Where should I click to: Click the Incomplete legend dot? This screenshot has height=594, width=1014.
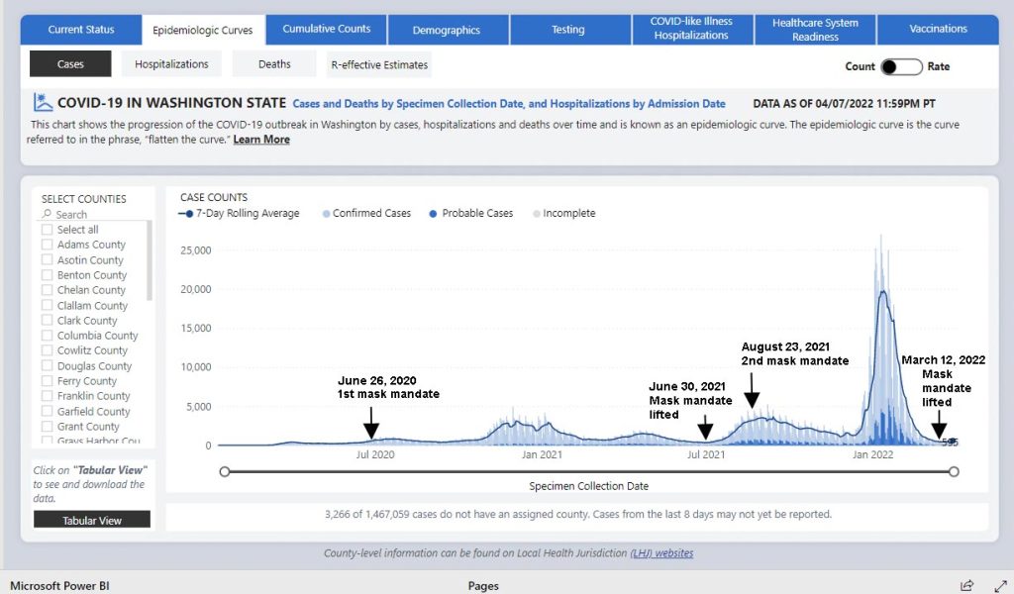[x=537, y=214]
